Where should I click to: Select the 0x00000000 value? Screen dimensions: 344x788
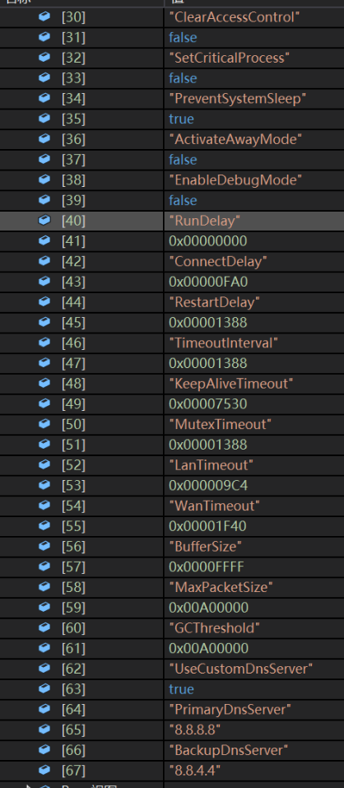point(208,241)
